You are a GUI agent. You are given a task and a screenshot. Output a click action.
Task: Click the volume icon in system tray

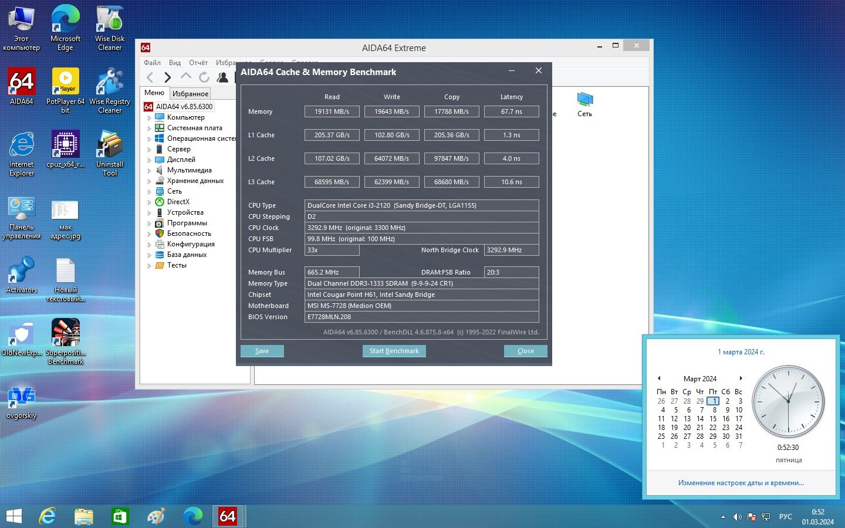[x=737, y=517]
